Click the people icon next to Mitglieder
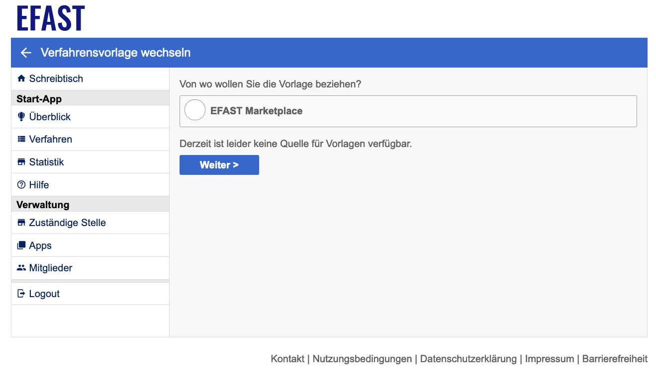This screenshot has width=656, height=389. 22,268
